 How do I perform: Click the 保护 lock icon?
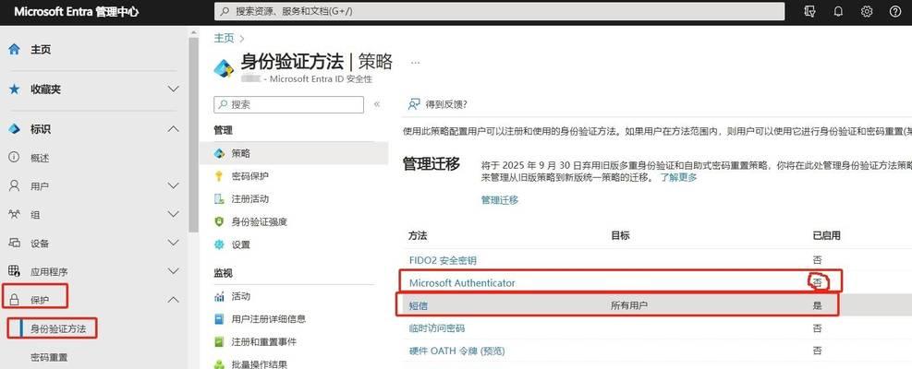point(15,300)
